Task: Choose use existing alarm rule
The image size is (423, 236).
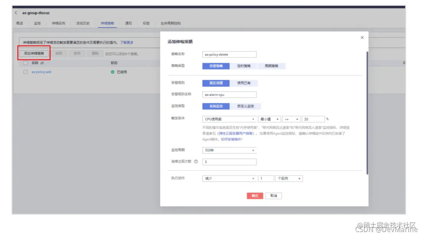Action: [x=244, y=83]
